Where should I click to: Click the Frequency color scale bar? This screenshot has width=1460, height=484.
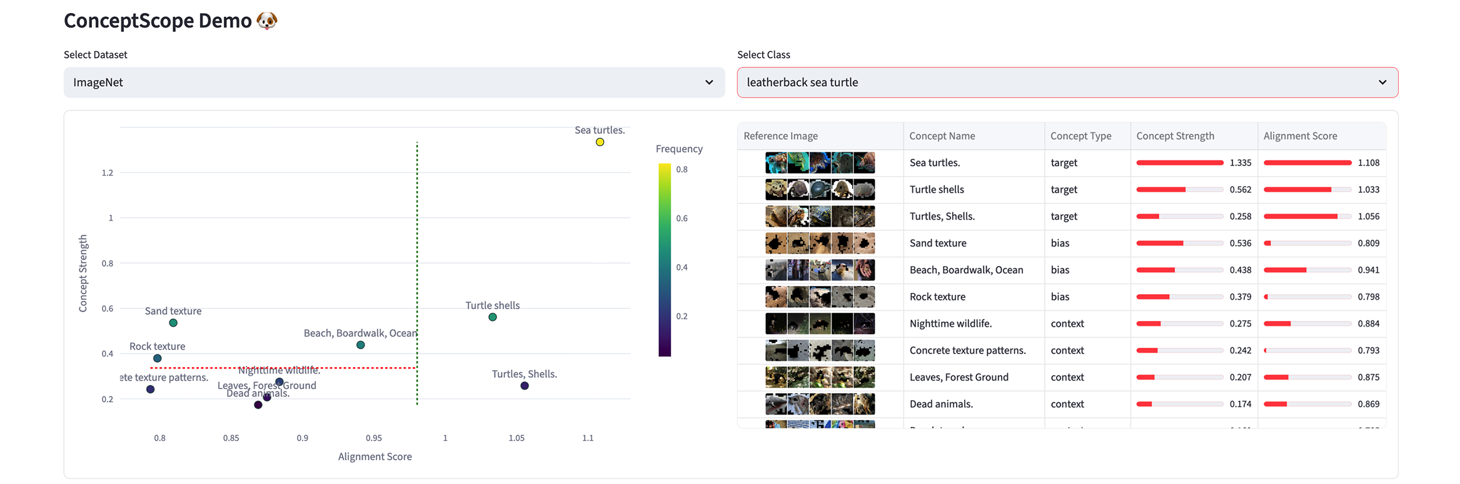click(664, 260)
